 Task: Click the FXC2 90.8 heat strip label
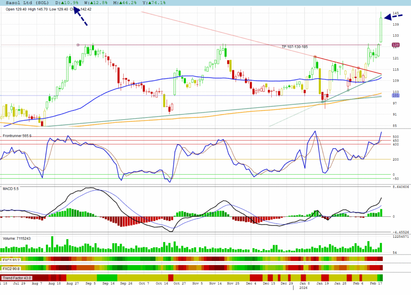tap(11, 268)
